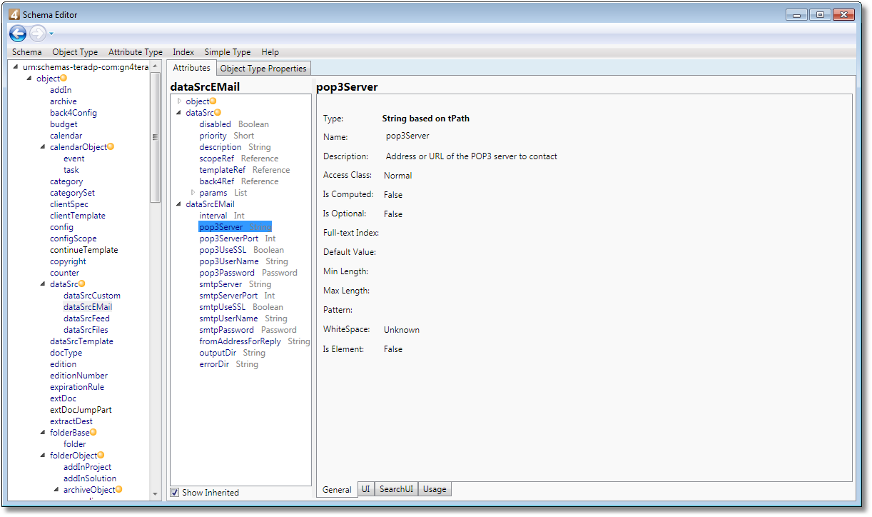Collapse the dataSrcEMail attribute group
872x517 pixels.
pos(179,204)
